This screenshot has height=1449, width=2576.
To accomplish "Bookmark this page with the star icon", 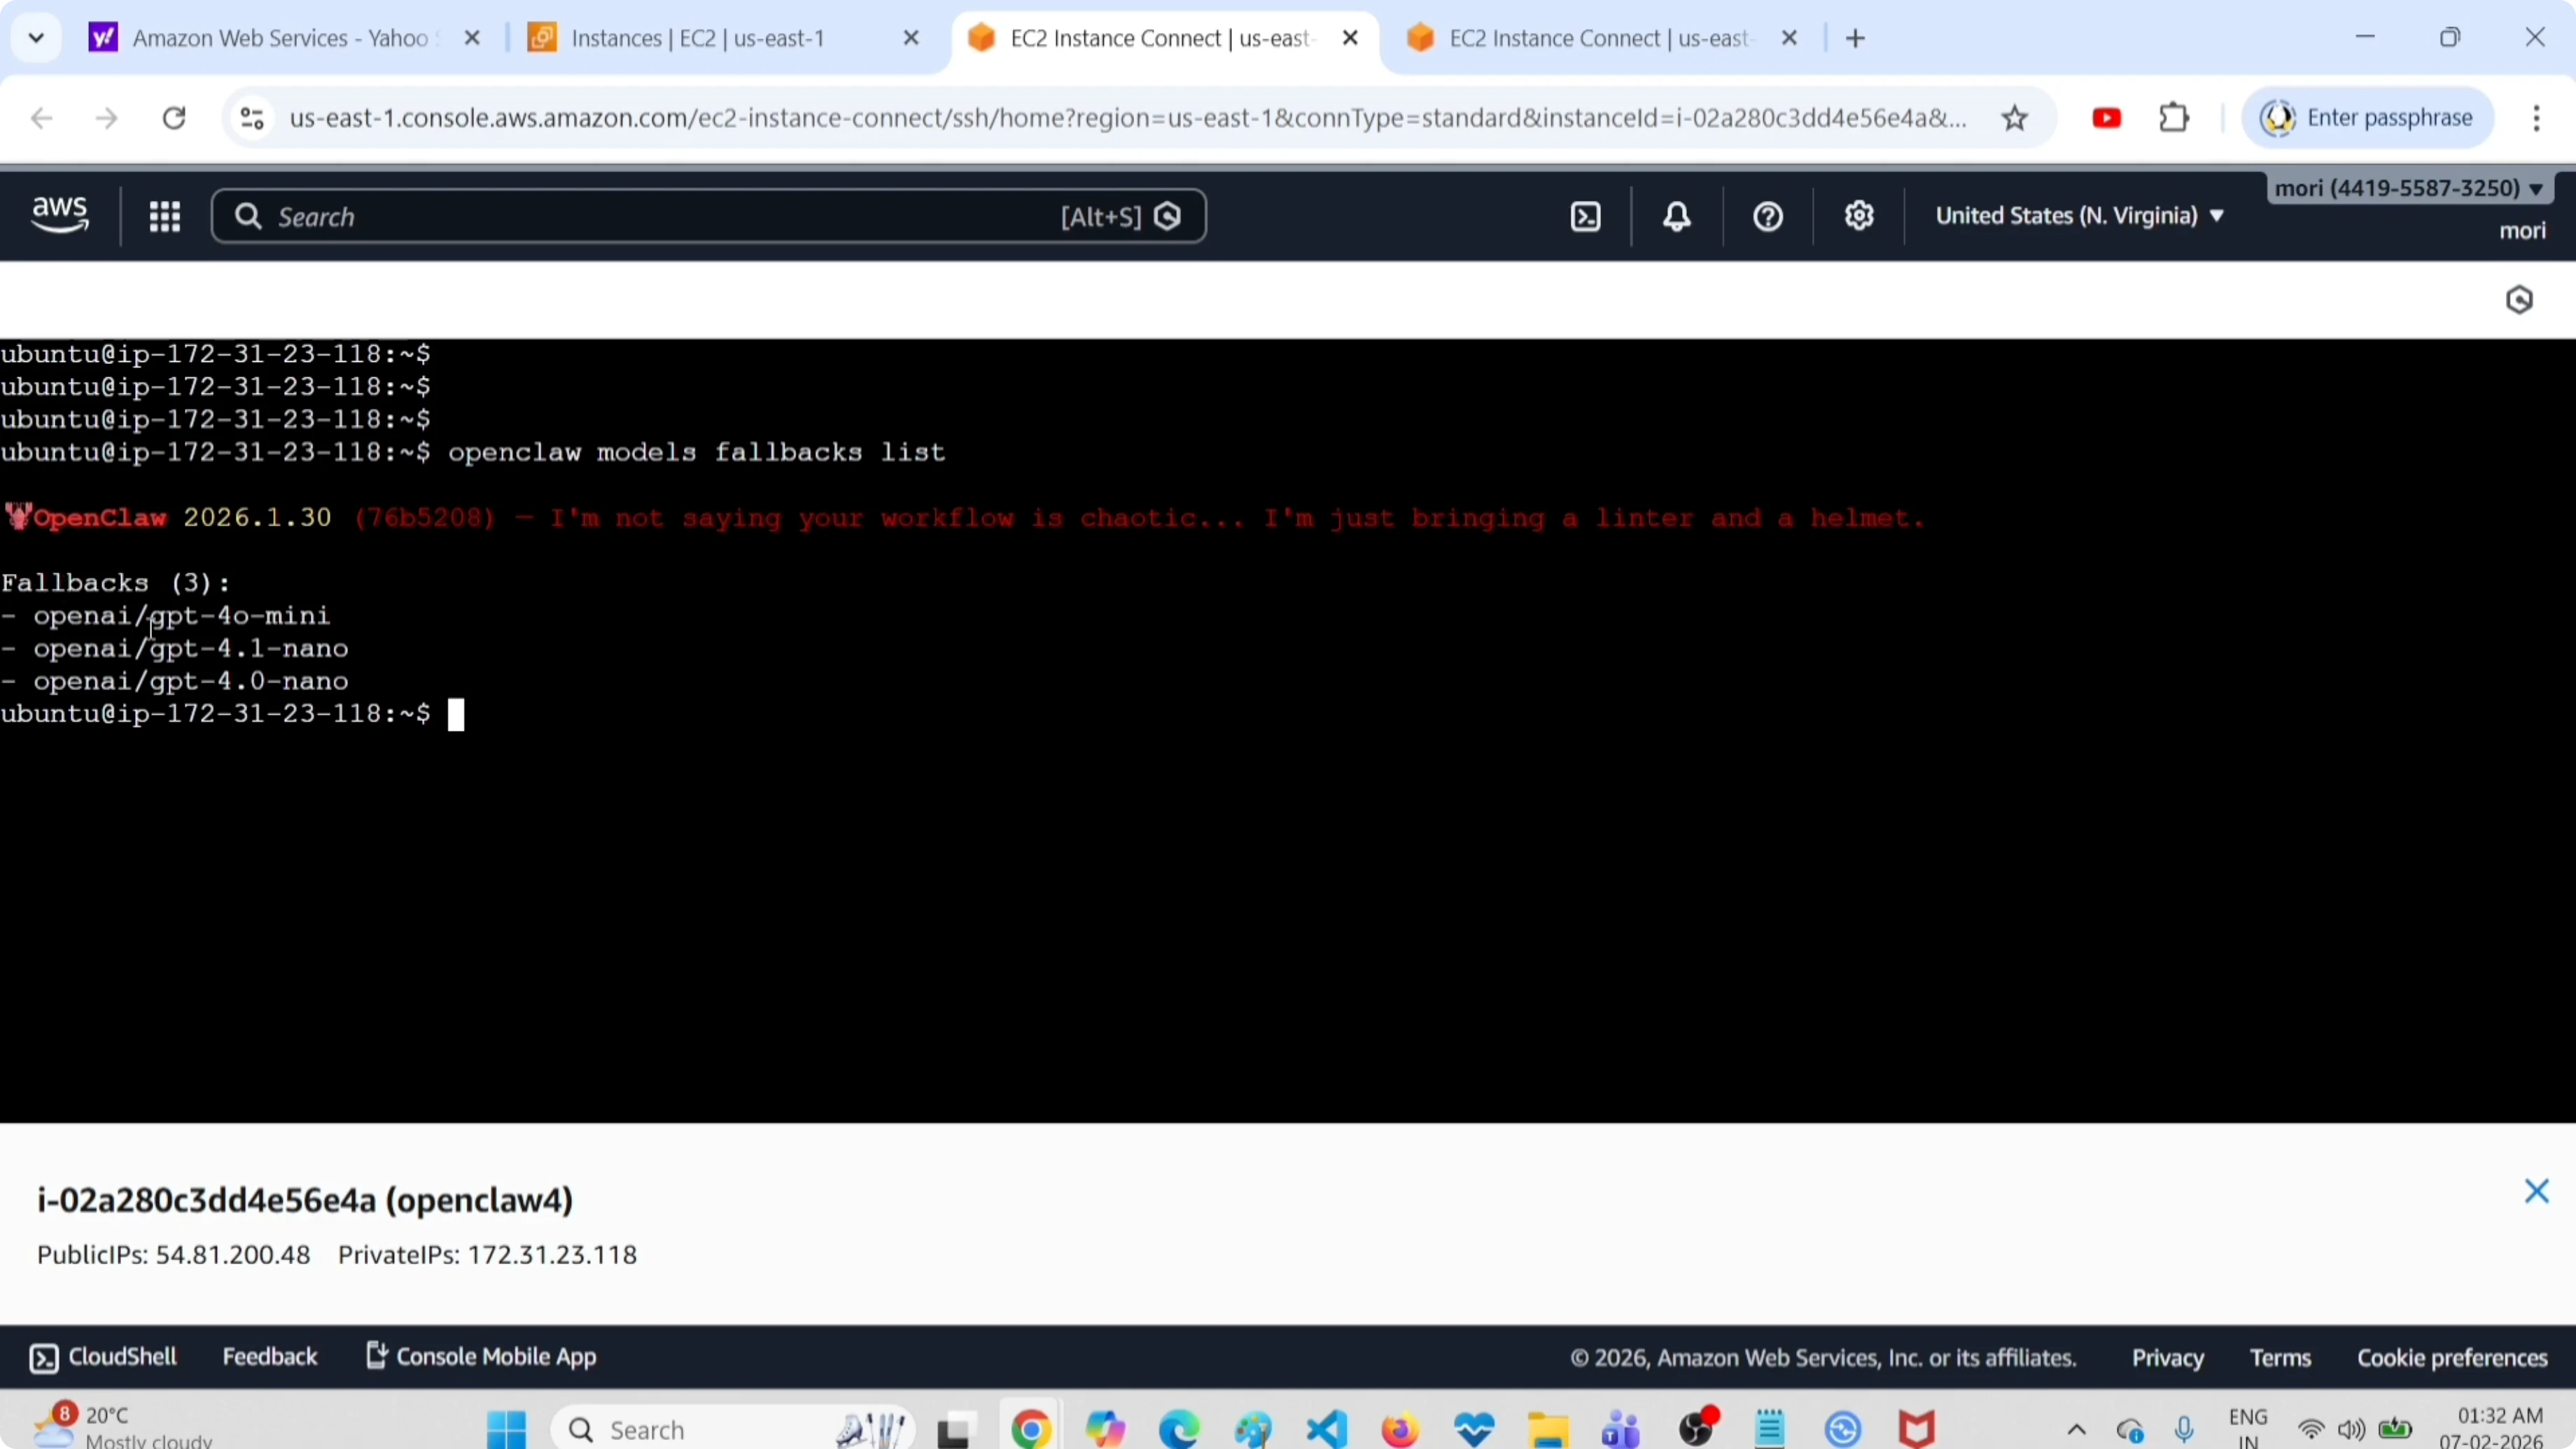I will coord(2014,118).
